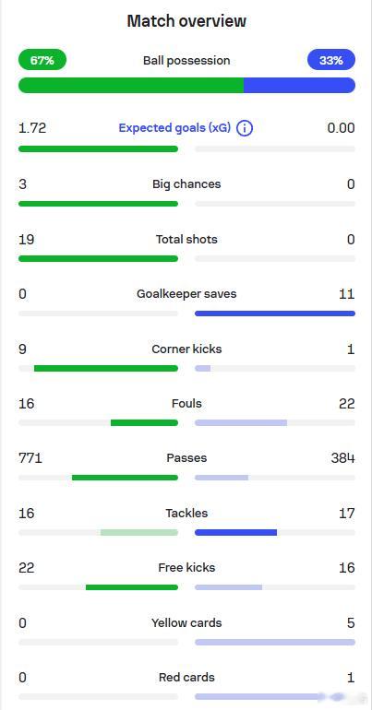
Task: Select the Ball possession label
Action: pyautogui.click(x=186, y=60)
